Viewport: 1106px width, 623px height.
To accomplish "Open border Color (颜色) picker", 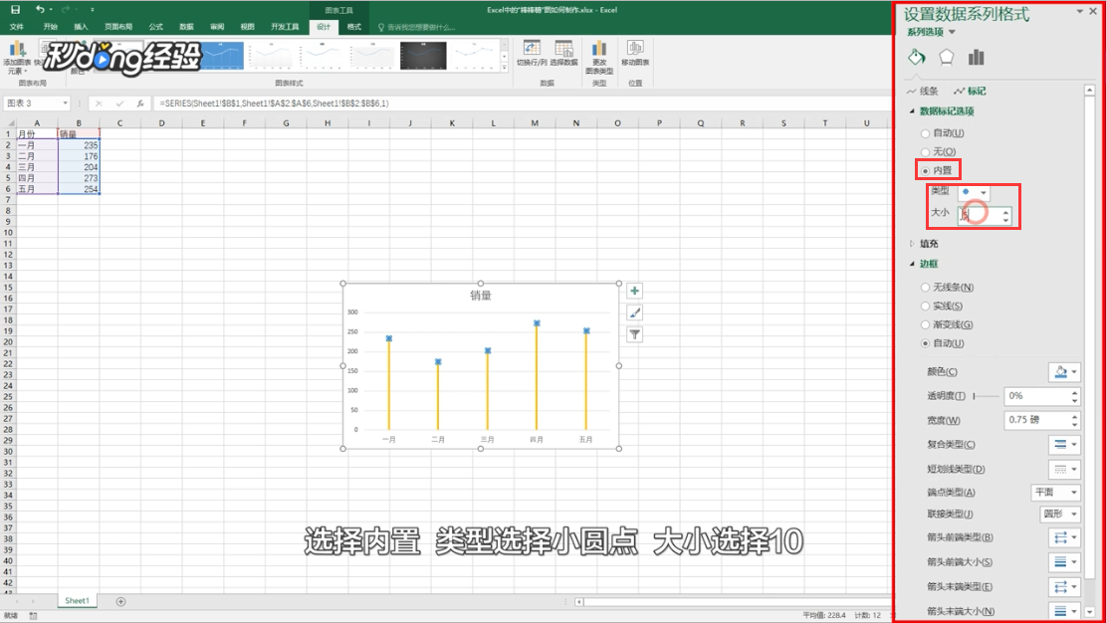I will click(1064, 372).
